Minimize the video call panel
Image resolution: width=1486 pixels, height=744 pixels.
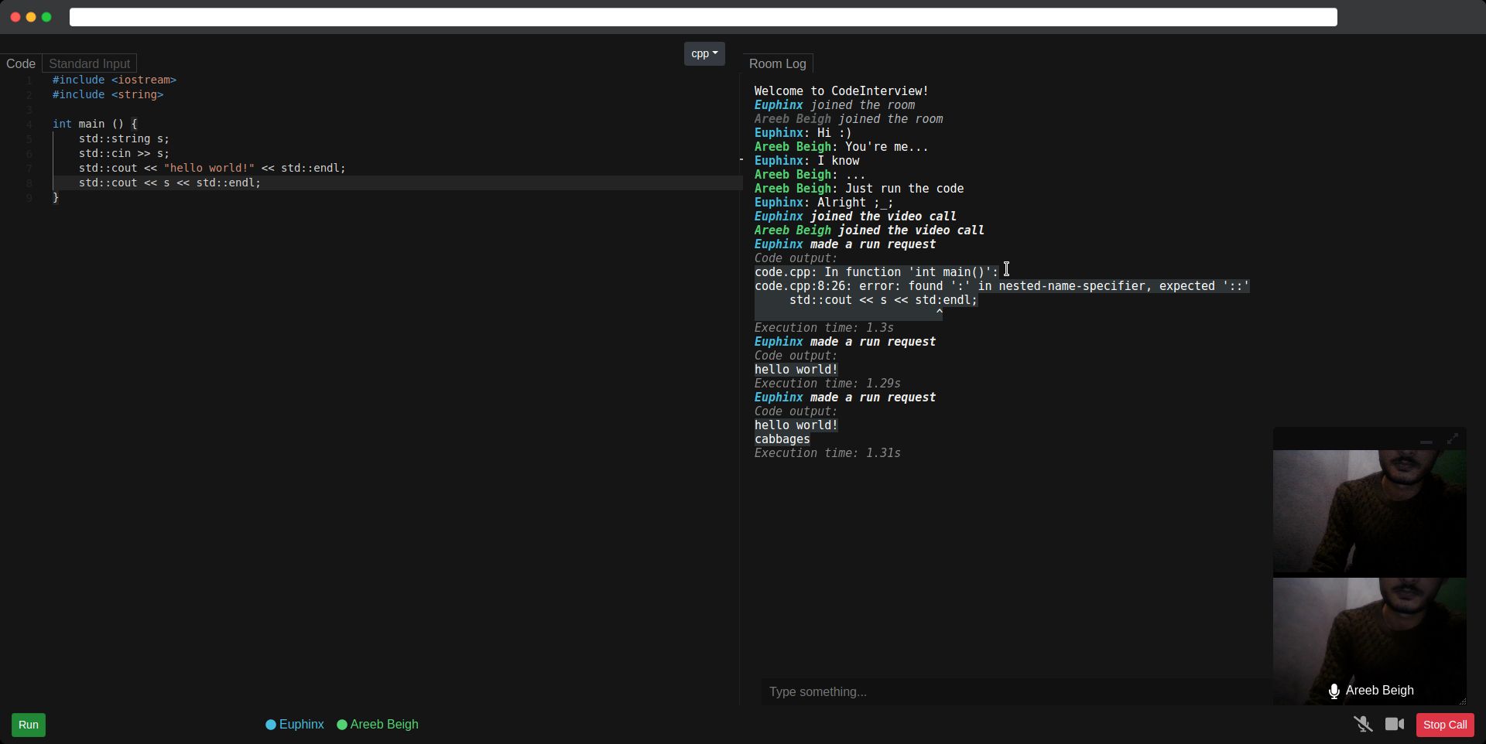[x=1426, y=439]
